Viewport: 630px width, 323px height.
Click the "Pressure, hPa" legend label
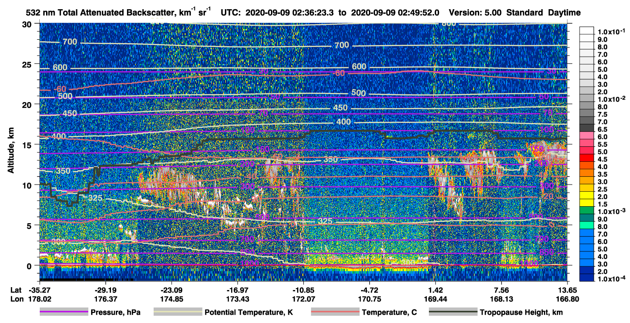pyautogui.click(x=115, y=312)
